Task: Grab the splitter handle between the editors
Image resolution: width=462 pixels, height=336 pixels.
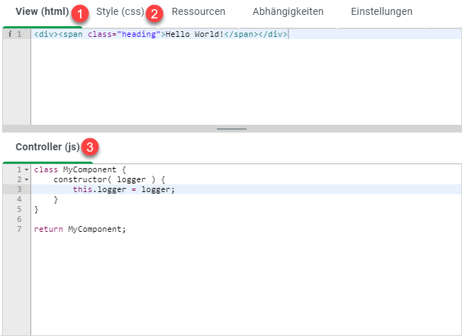Action: (x=232, y=129)
